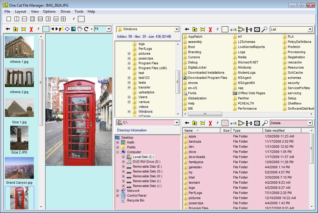Click the magnifier search icon in top-right panel
This screenshot has height=213, width=318.
point(265,29)
